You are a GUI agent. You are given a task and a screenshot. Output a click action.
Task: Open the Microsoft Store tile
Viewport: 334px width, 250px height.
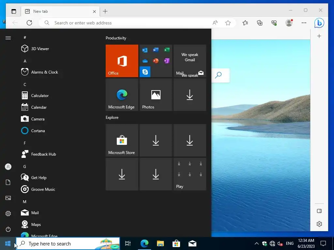click(122, 140)
